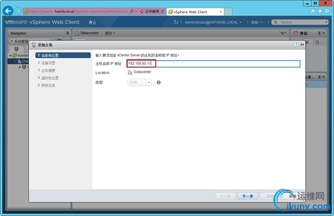Pin the Navigator panel
The width and height of the screenshot is (334, 216).
pyautogui.click(x=67, y=33)
